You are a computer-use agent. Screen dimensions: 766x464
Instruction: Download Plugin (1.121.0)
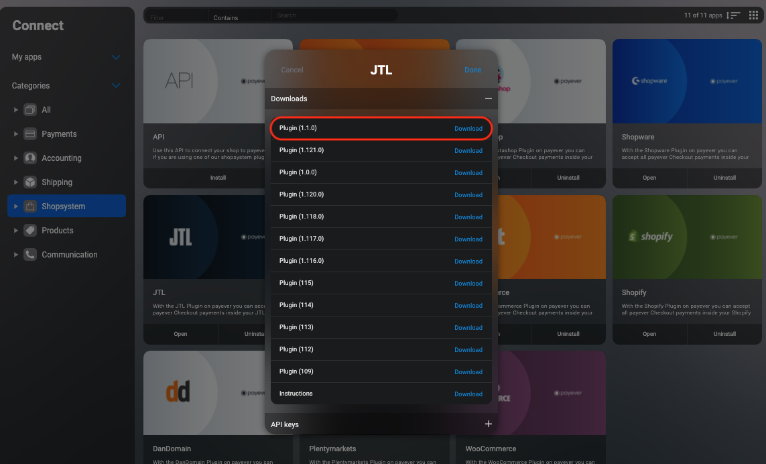468,151
